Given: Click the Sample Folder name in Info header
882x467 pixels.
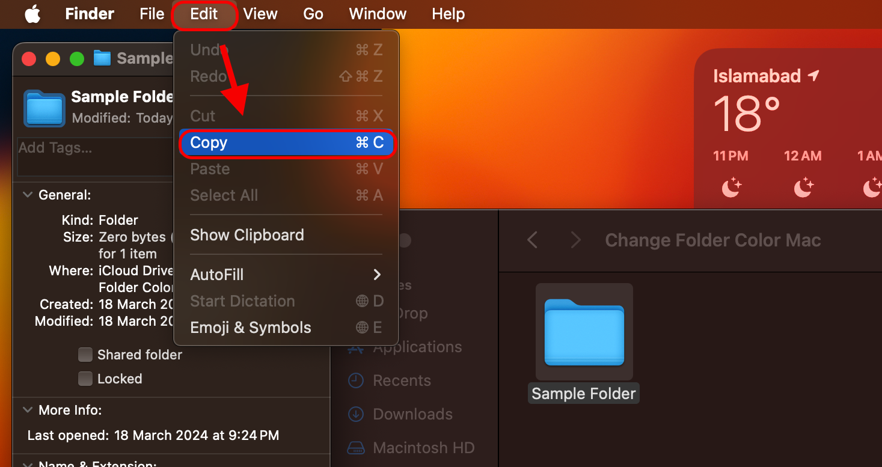Looking at the screenshot, I should [122, 97].
